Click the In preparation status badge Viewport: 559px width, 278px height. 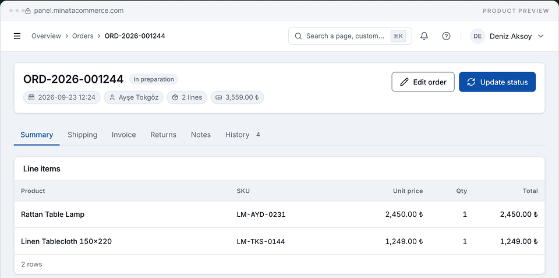(154, 79)
